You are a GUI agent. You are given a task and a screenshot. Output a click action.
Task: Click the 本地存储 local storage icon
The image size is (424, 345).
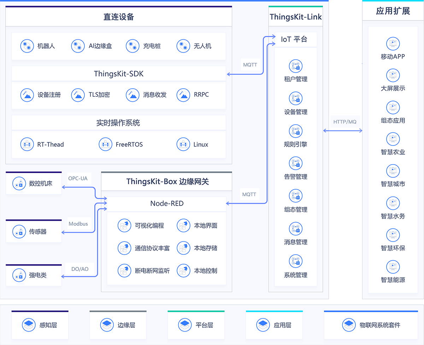[x=183, y=248]
